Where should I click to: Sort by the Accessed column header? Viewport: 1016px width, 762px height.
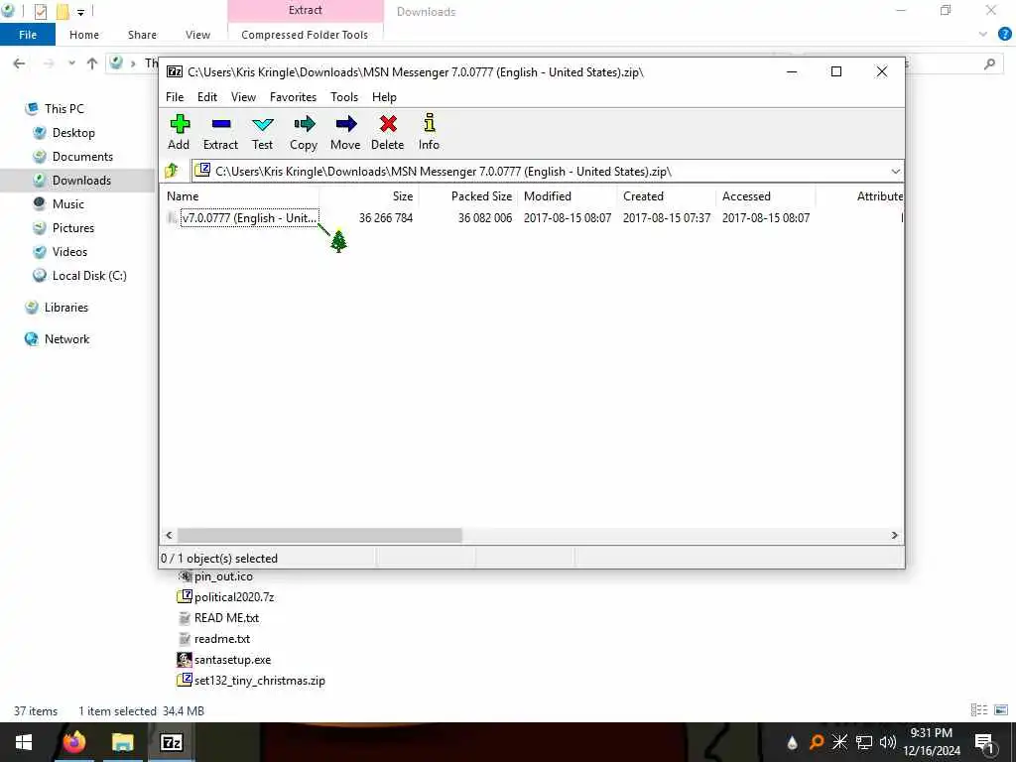click(x=765, y=196)
